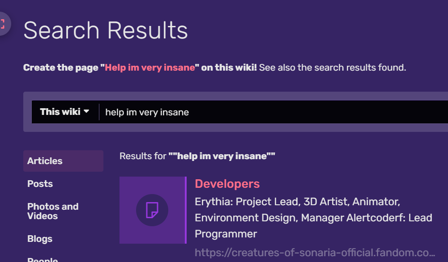Screen dimensions: 448x262
Task: Select the Articles filter tab
Action: [x=45, y=161]
